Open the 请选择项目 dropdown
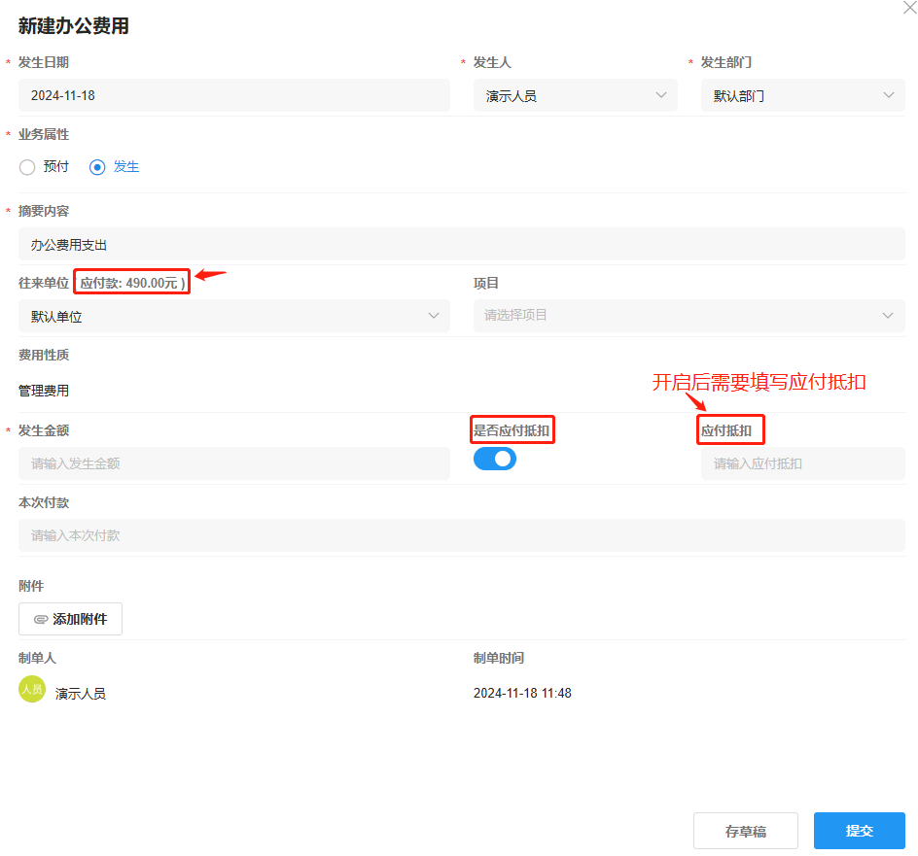 688,316
